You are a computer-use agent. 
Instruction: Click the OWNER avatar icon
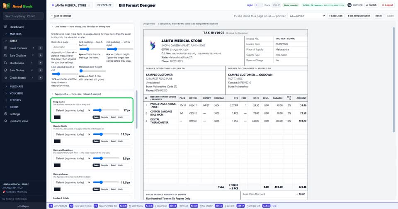click(349, 5)
